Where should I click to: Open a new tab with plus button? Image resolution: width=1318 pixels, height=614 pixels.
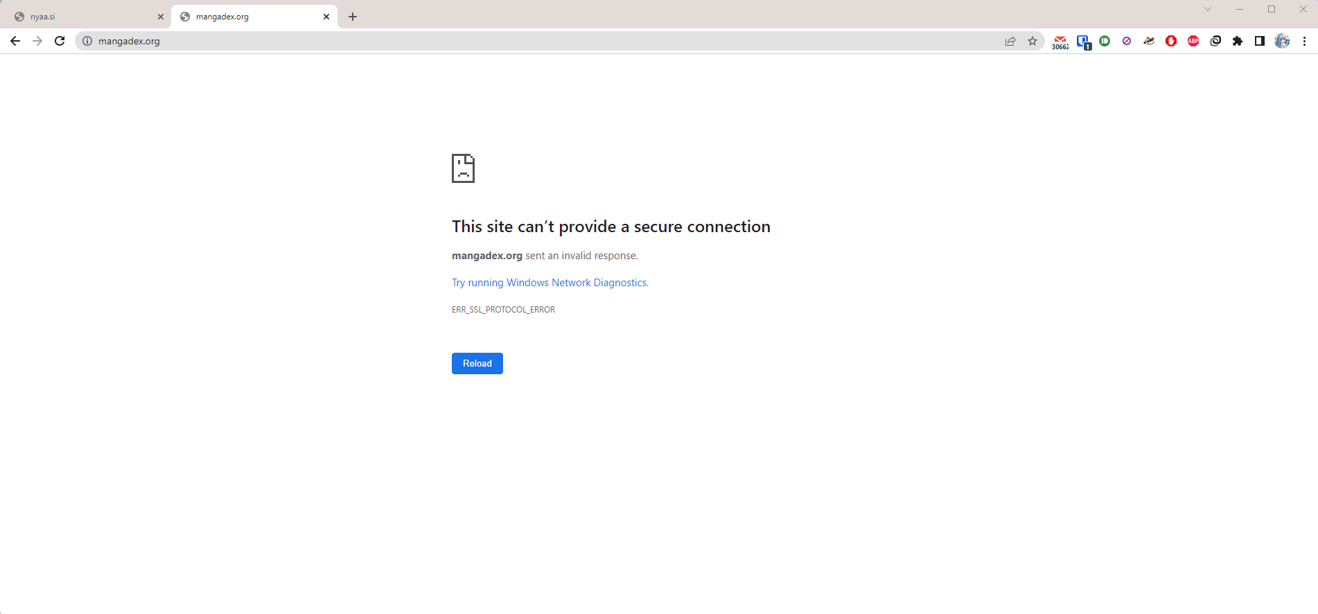point(353,17)
